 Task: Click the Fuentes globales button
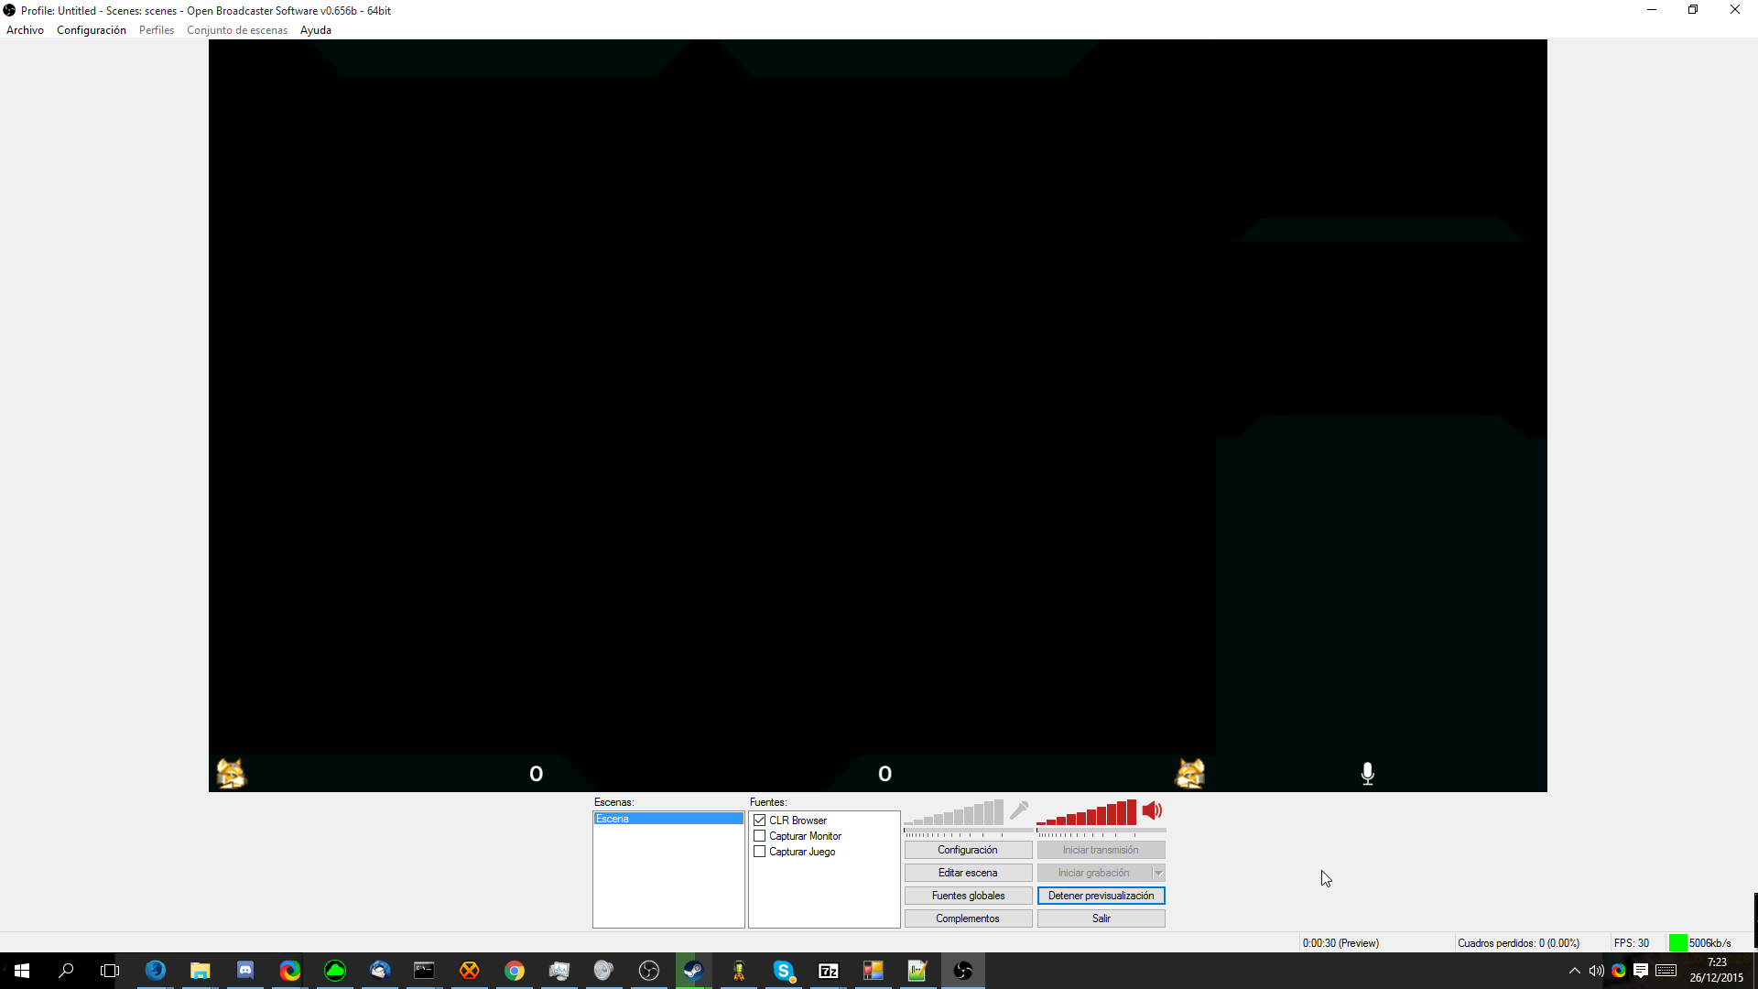(x=968, y=896)
